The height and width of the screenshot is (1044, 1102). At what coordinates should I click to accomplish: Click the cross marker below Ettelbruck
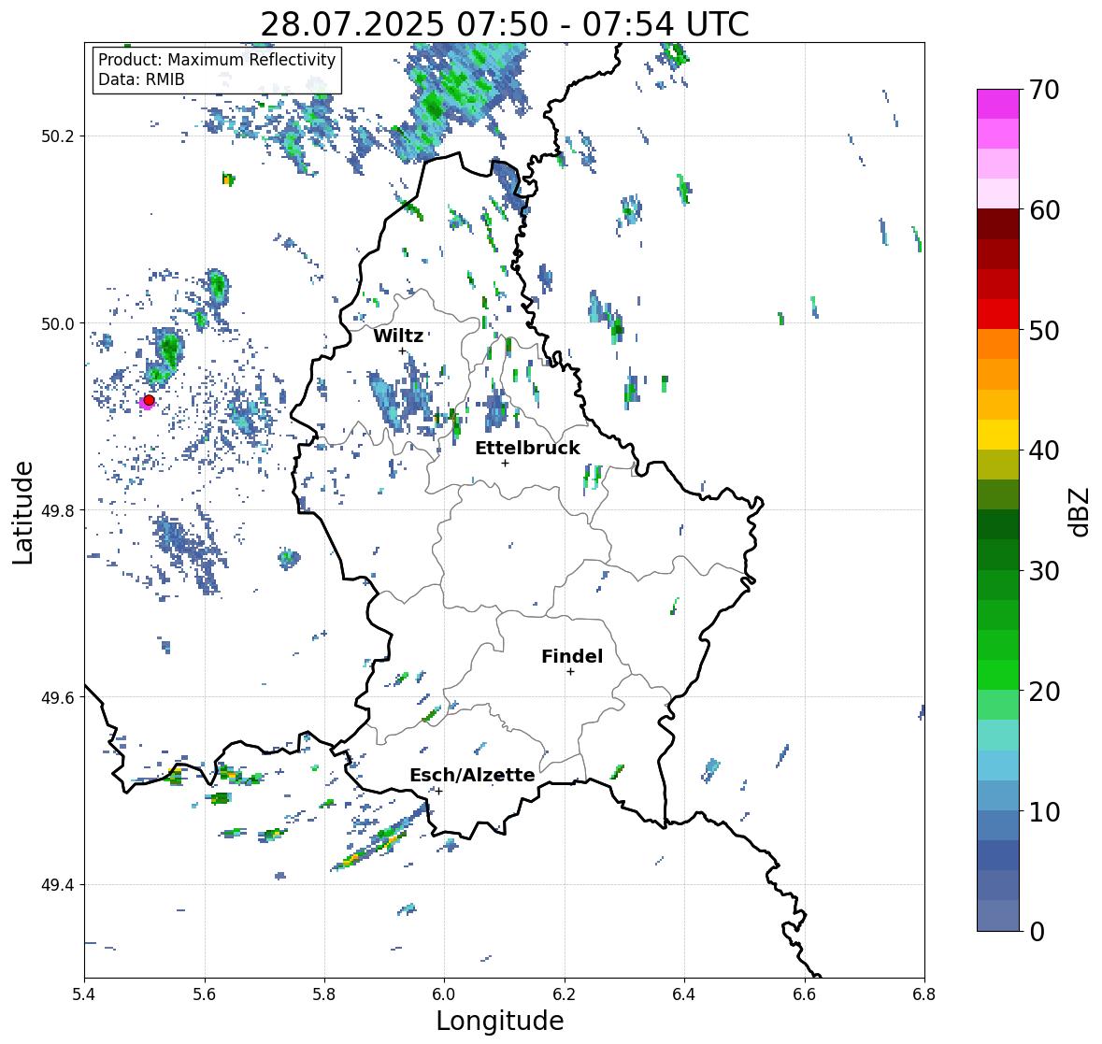click(505, 463)
